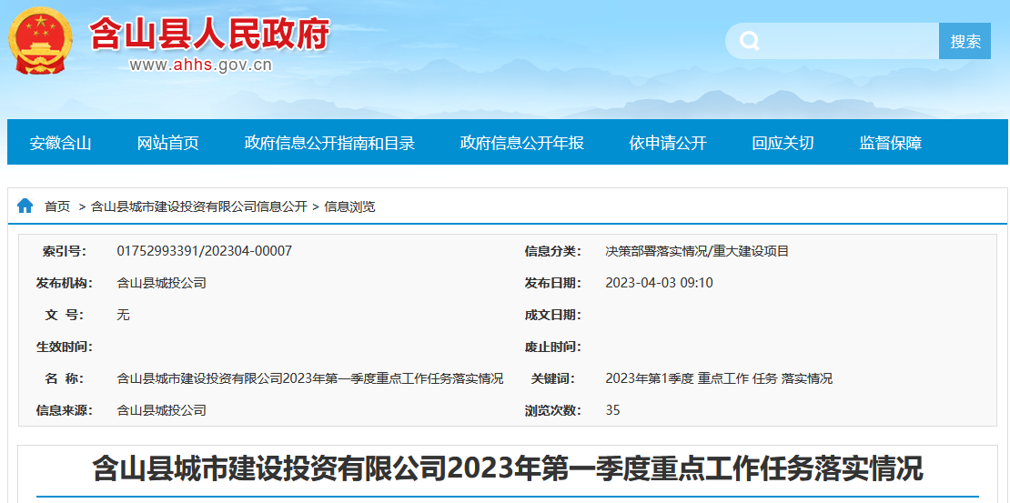Open the 依申请公开 navigation item

pyautogui.click(x=667, y=143)
